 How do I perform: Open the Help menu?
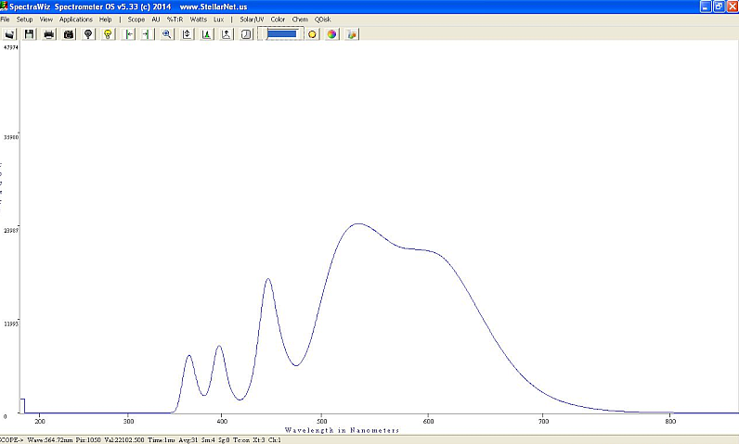106,19
